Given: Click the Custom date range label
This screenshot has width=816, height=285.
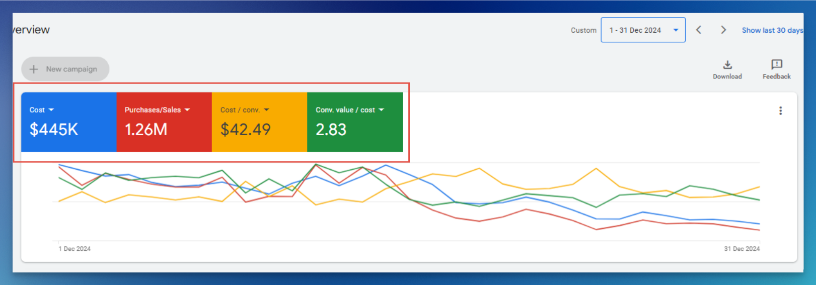Looking at the screenshot, I should click(583, 30).
